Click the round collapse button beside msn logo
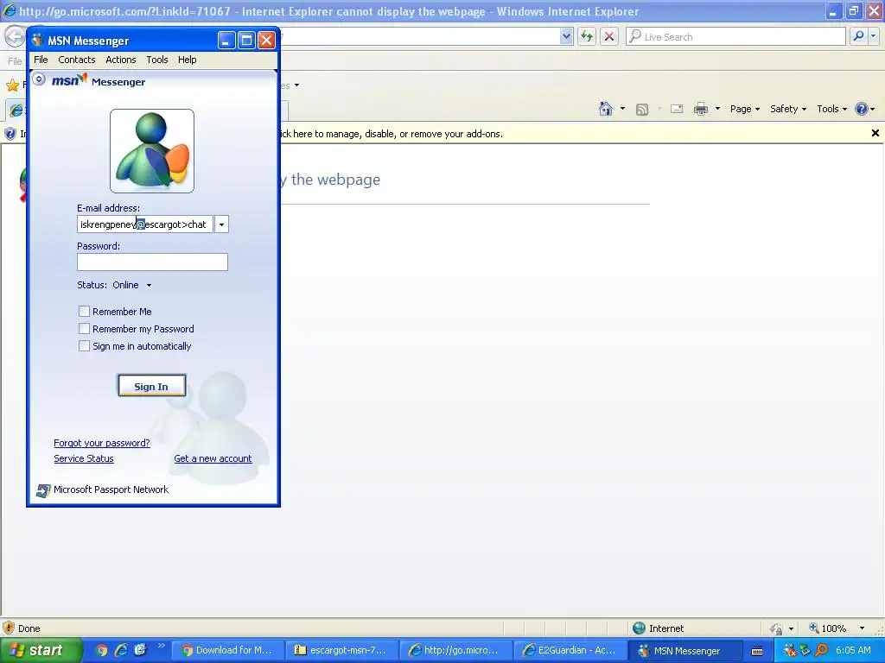885x663 pixels. pos(39,79)
